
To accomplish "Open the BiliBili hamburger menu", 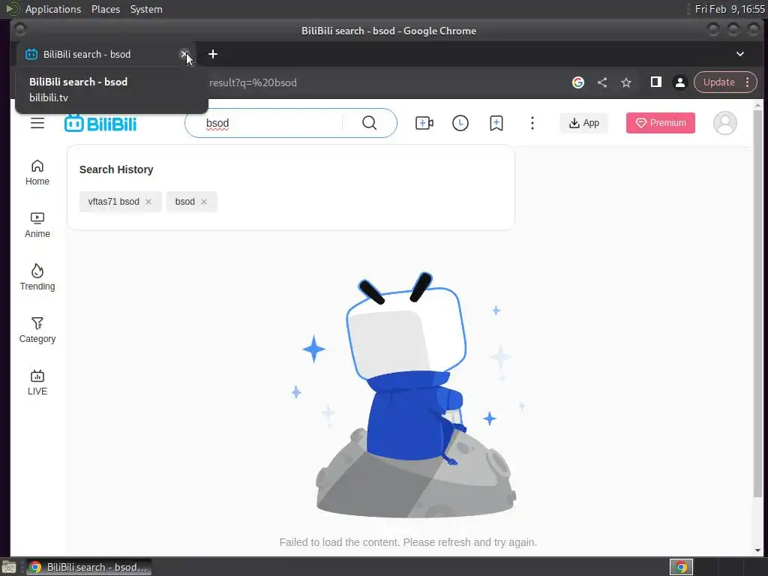I will click(37, 123).
